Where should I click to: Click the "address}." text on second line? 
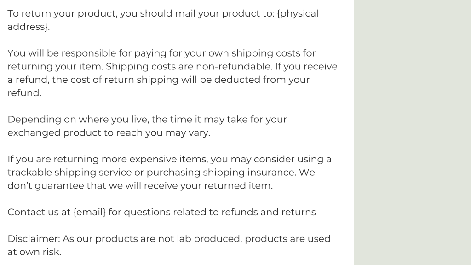(x=28, y=27)
